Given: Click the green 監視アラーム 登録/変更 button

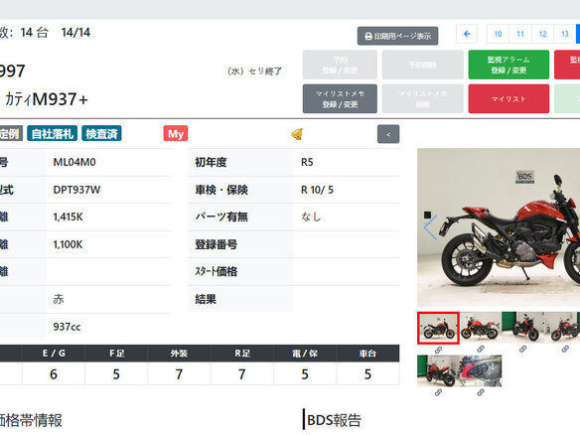Looking at the screenshot, I should point(508,65).
